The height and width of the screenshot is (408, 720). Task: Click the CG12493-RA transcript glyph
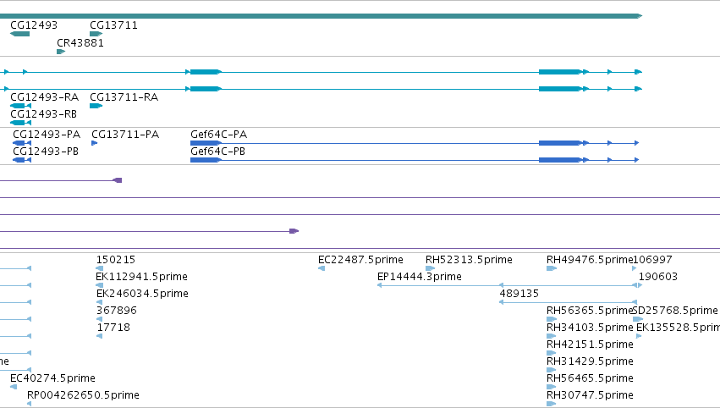click(20, 106)
